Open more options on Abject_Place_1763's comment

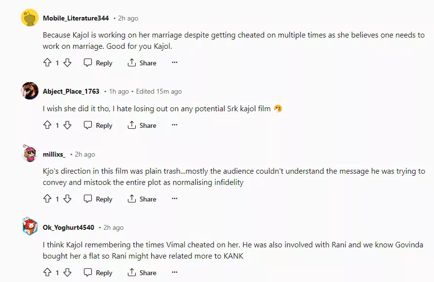pyautogui.click(x=174, y=125)
